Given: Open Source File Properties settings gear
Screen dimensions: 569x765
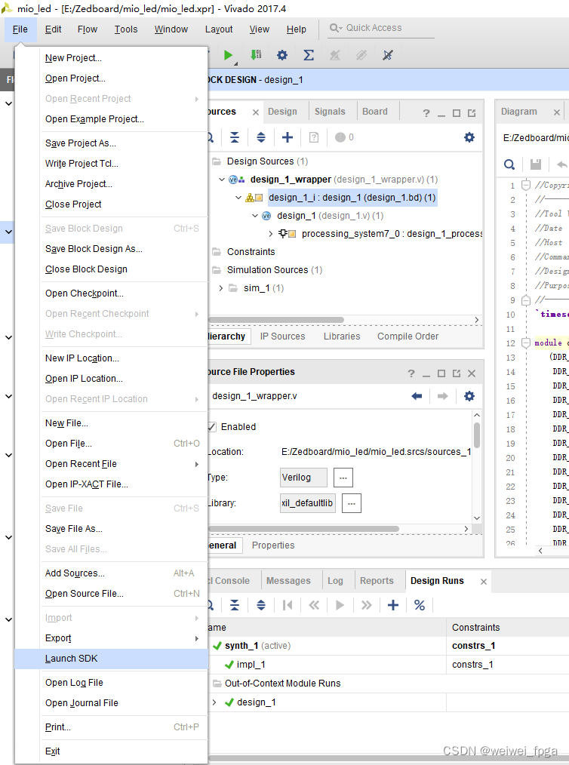Looking at the screenshot, I should (x=469, y=396).
